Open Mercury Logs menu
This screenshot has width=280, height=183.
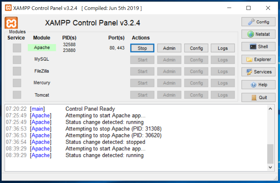pos(223,83)
